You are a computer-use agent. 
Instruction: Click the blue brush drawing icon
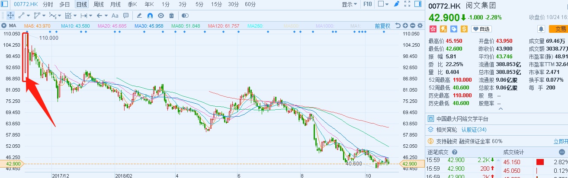pos(397,4)
